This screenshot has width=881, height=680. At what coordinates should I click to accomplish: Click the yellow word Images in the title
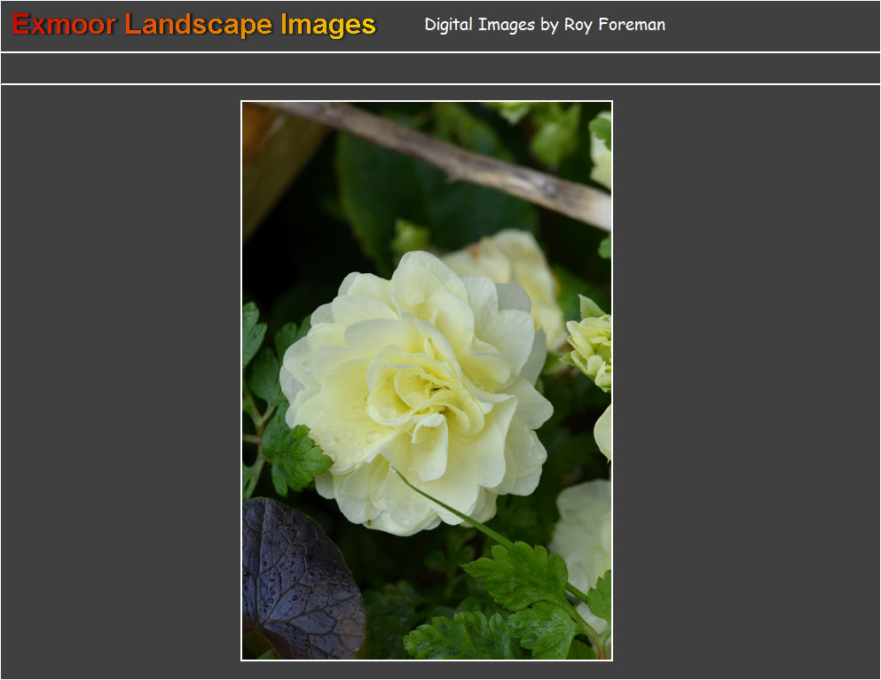coord(328,25)
